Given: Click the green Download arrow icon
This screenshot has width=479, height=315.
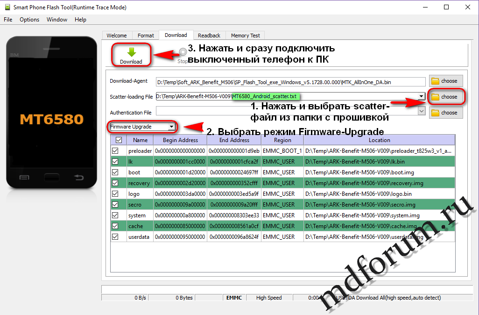Looking at the screenshot, I should pyautogui.click(x=131, y=52).
